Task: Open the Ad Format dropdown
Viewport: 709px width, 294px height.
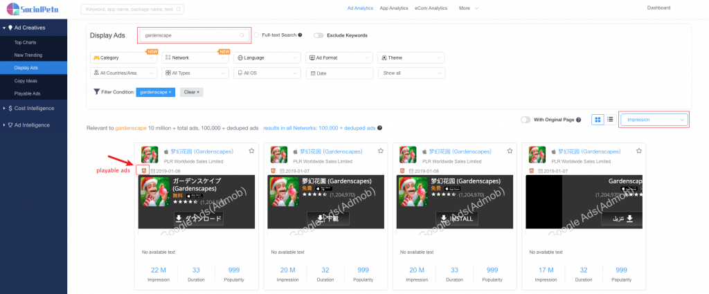Action: click(339, 58)
